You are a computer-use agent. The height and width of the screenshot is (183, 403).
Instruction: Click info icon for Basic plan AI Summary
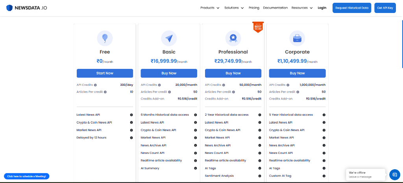[196, 168]
